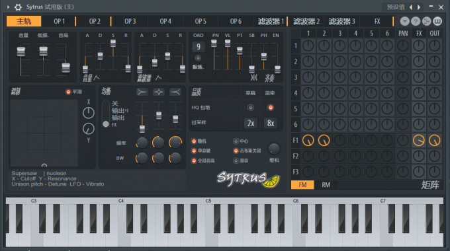This screenshot has height=251, width=450.
Task: Enable the 泄音 option
Action: 236,161
